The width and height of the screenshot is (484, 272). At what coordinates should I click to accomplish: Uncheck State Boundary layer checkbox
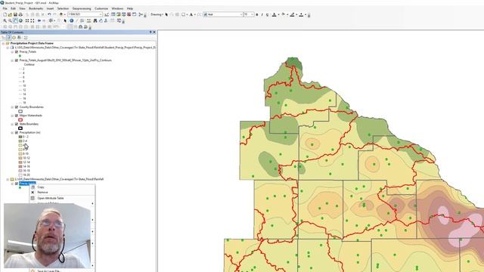tap(17, 124)
